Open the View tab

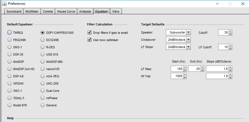[116, 11]
